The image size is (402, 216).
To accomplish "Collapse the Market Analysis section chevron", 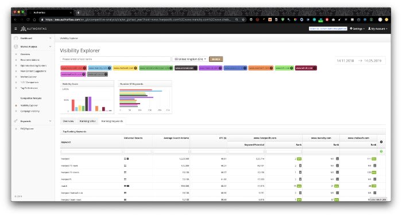I will pyautogui.click(x=51, y=46).
